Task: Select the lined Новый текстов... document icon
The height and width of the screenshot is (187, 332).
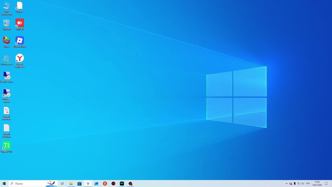Action: pos(6,113)
